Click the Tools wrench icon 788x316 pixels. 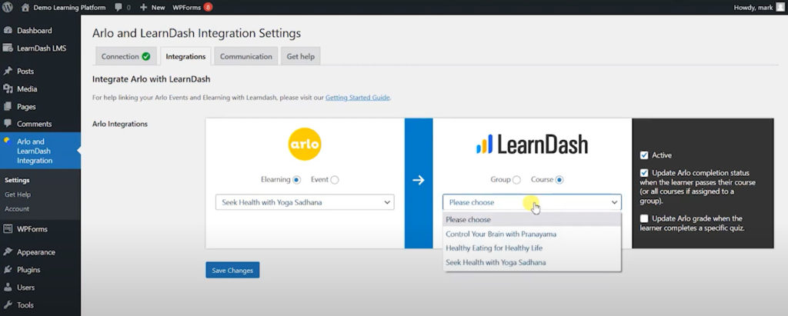click(8, 305)
